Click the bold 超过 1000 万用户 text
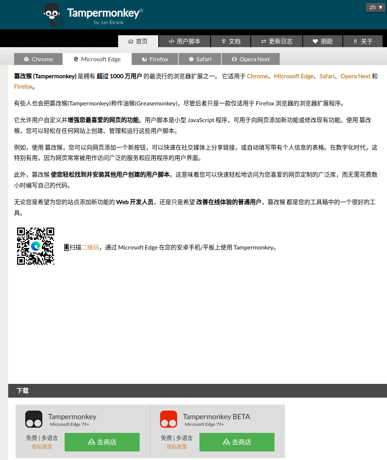The image size is (387, 460). pyautogui.click(x=119, y=76)
